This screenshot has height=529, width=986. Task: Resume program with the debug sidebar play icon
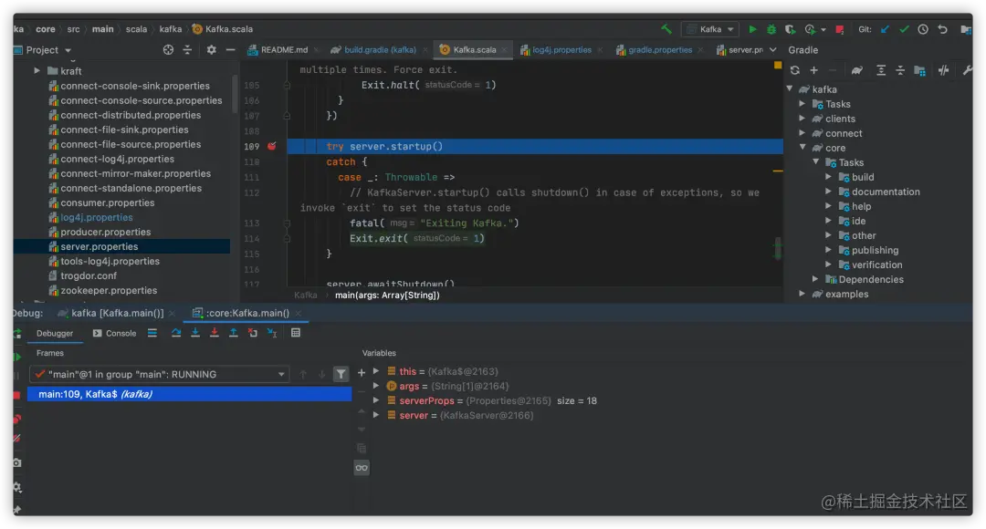tap(17, 357)
